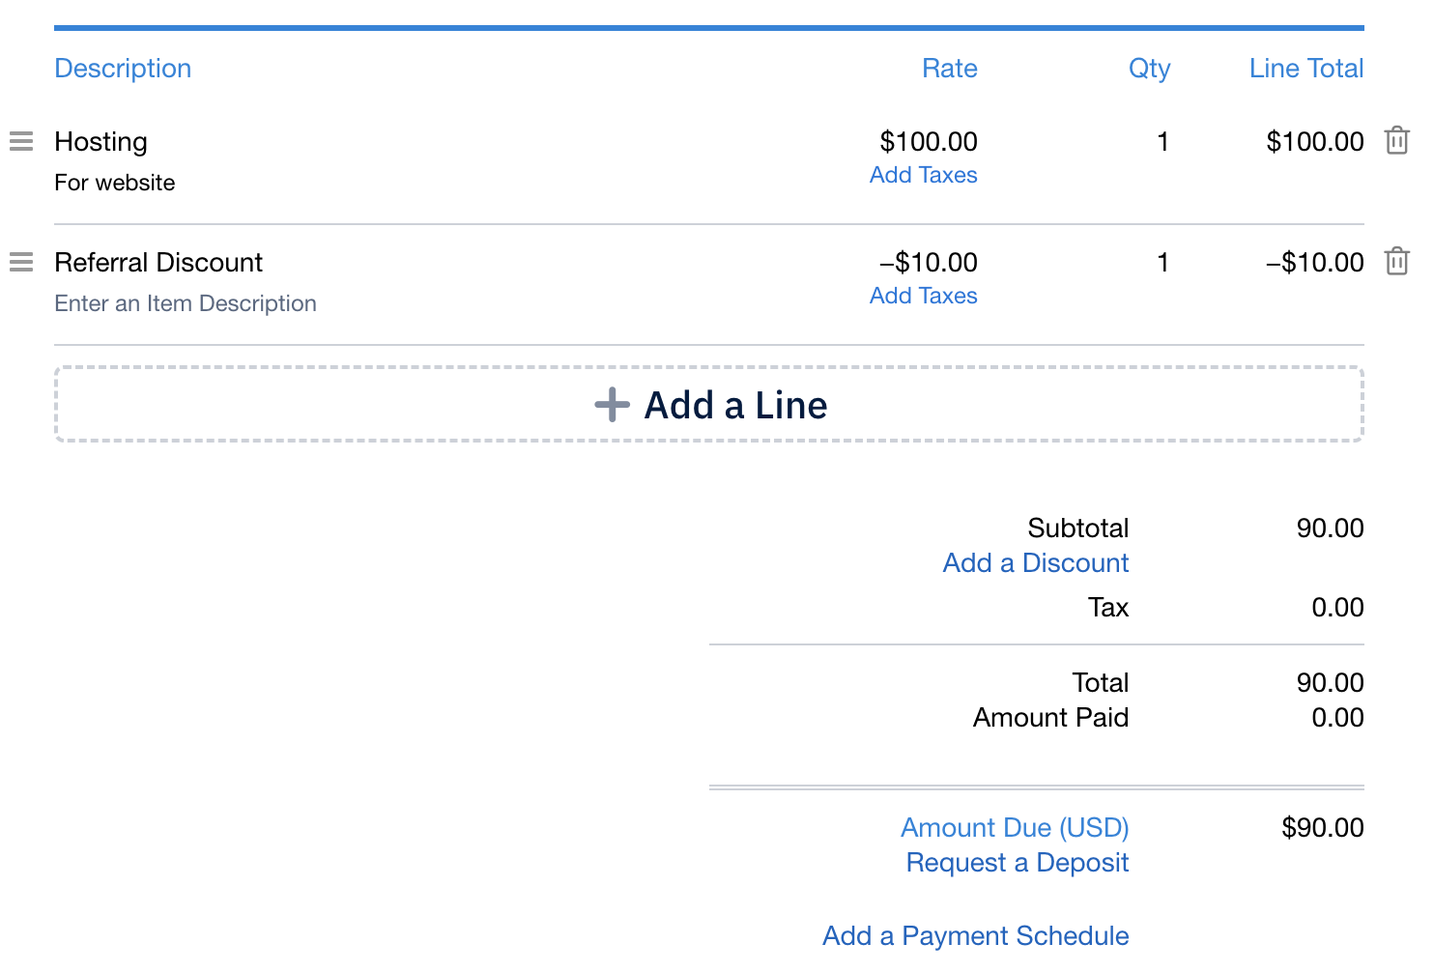The image size is (1434, 972).
Task: Grab the Hosting row drag handle
Action: click(x=21, y=141)
